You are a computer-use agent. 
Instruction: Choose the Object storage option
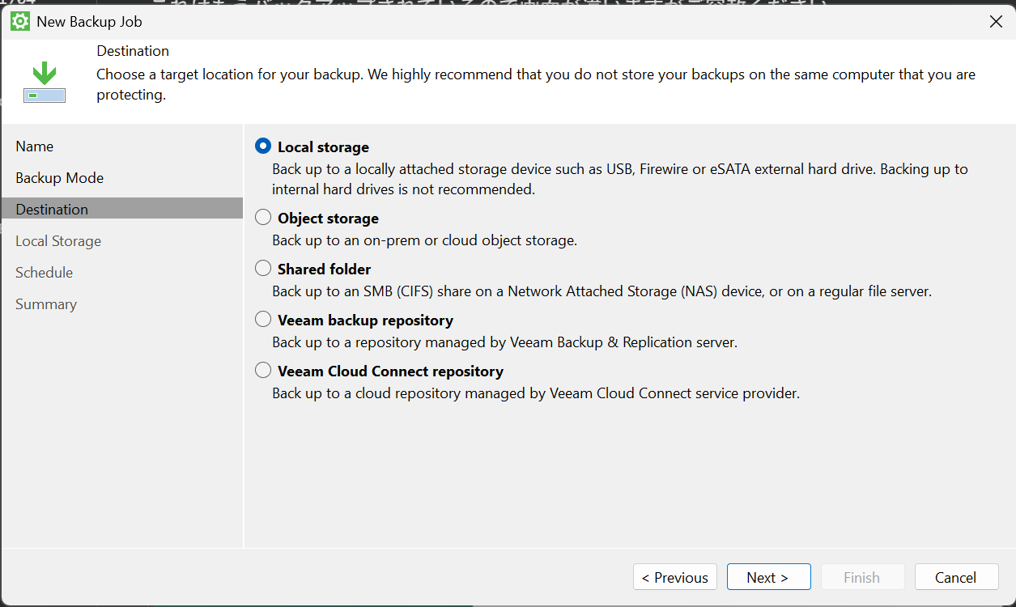tap(263, 218)
